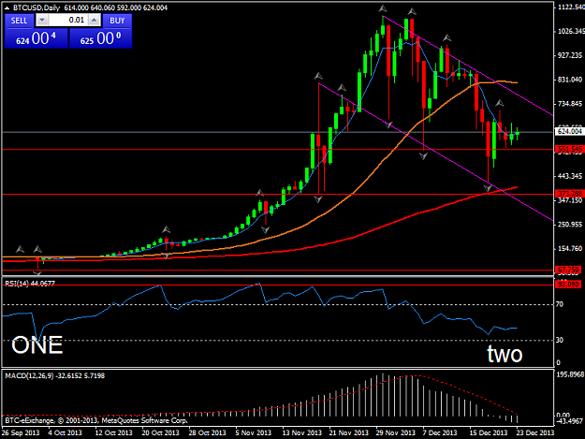Click the 5 Nov 2013 date label
Image resolution: width=585 pixels, height=439 pixels.
(254, 432)
